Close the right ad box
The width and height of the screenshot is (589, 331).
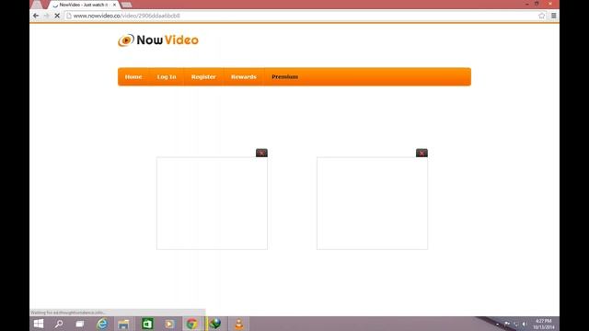coord(422,153)
